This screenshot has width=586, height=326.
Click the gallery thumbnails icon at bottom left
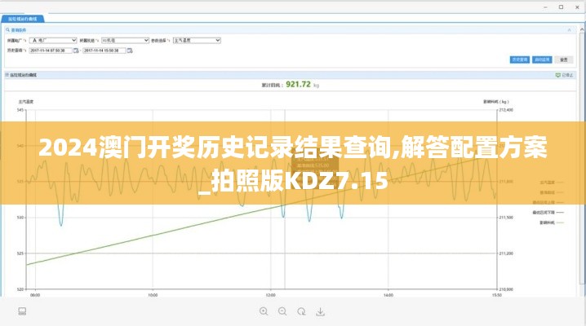point(22,311)
